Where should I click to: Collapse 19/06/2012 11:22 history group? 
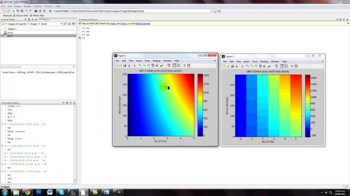pyautogui.click(x=2, y=164)
